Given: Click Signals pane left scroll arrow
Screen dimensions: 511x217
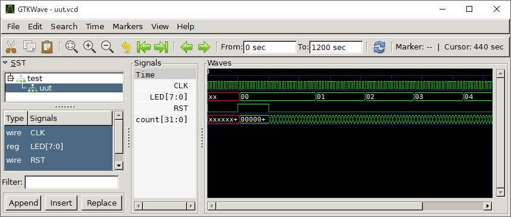Looking at the screenshot, I should 138,206.
